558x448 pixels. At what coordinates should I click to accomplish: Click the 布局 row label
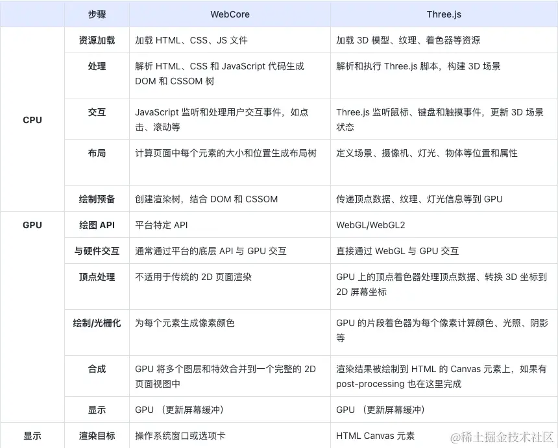[96, 154]
